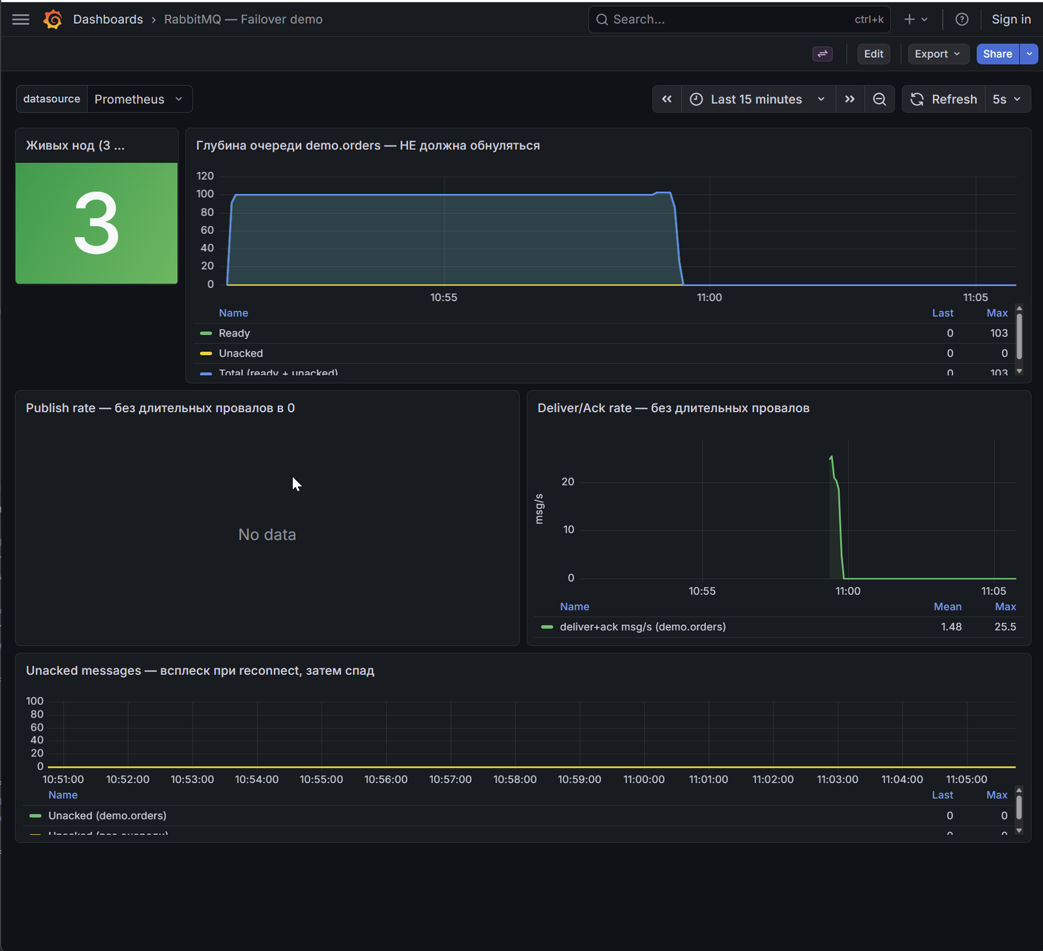
Task: Click Max value 25.5 in Deliver/Ack legend
Action: tap(1005, 627)
